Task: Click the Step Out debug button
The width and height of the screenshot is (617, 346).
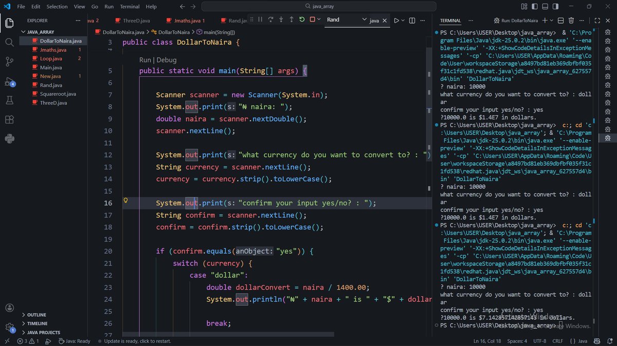Action: point(292,20)
